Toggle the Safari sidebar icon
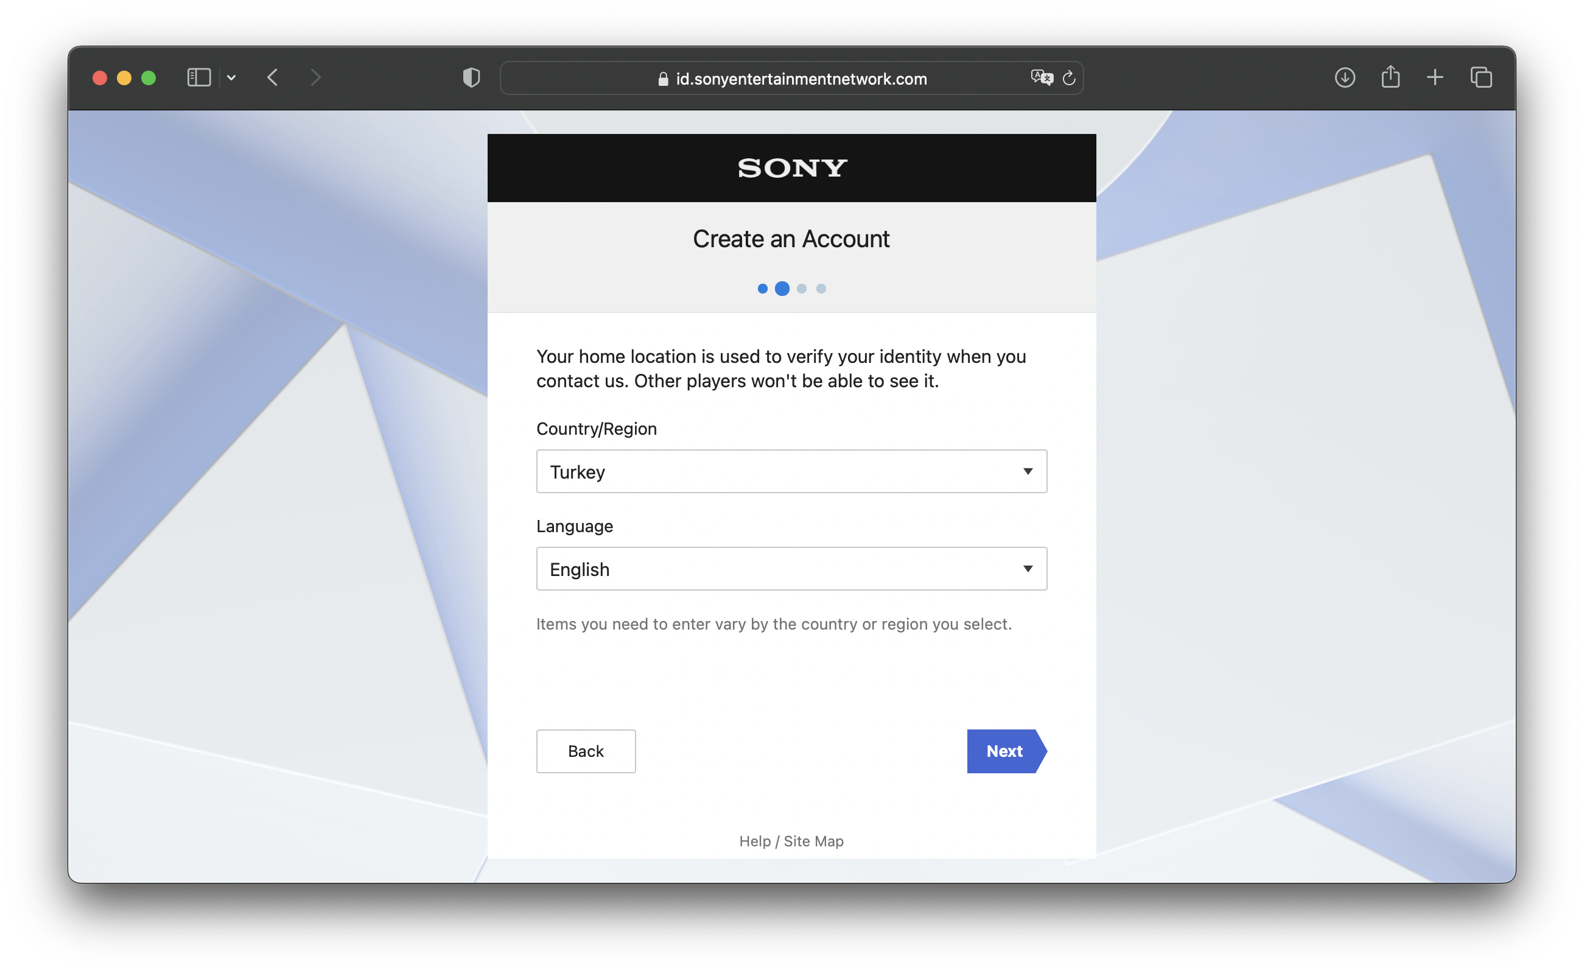Image resolution: width=1584 pixels, height=973 pixels. click(199, 78)
